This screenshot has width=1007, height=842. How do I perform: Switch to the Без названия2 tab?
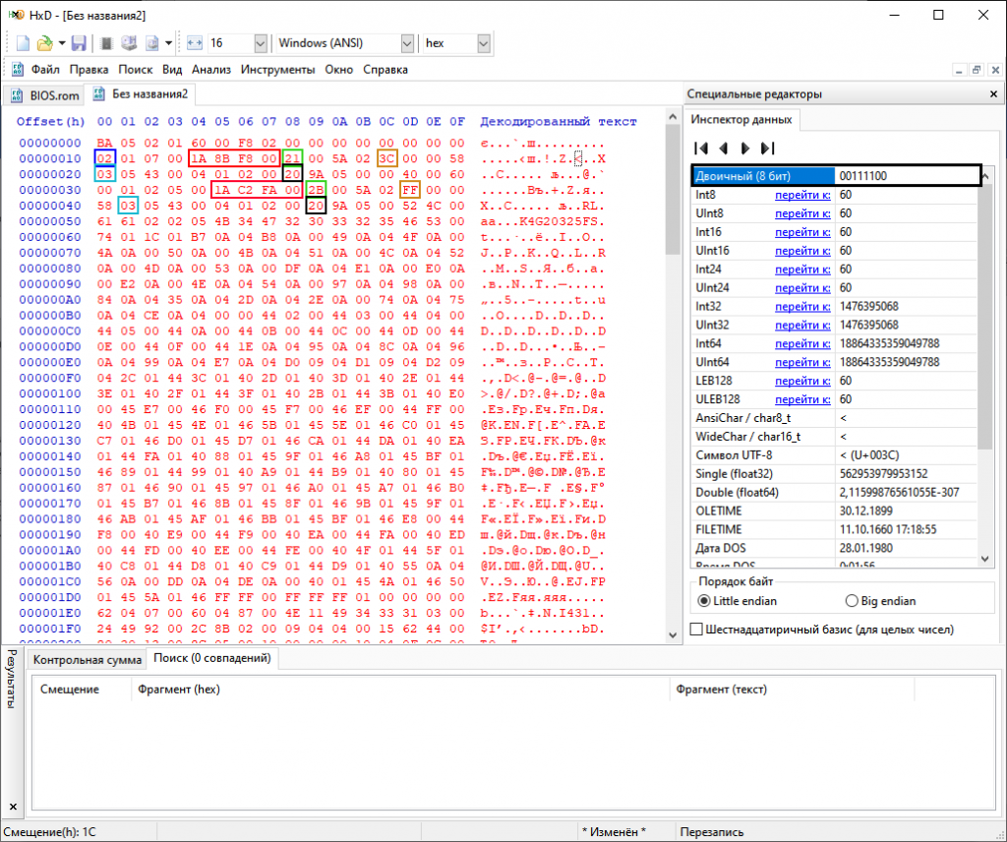pyautogui.click(x=142, y=94)
